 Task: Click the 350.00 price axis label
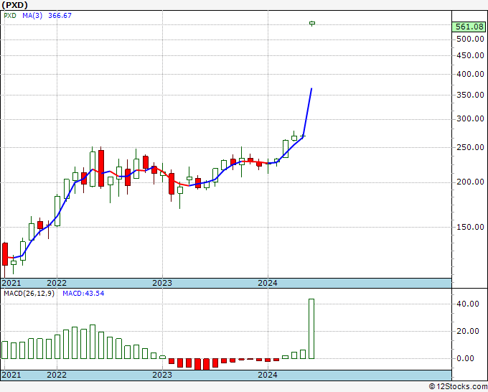(470, 95)
